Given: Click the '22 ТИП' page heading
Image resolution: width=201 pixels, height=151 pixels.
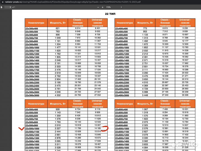Looking at the screenshot, I should tap(110, 13).
